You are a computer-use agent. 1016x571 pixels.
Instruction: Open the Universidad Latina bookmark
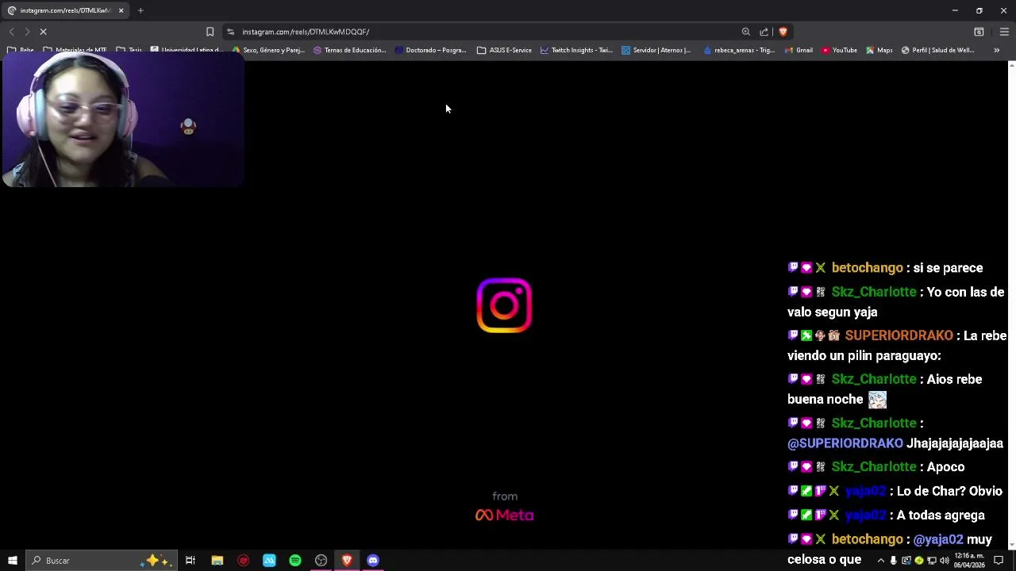click(x=187, y=50)
